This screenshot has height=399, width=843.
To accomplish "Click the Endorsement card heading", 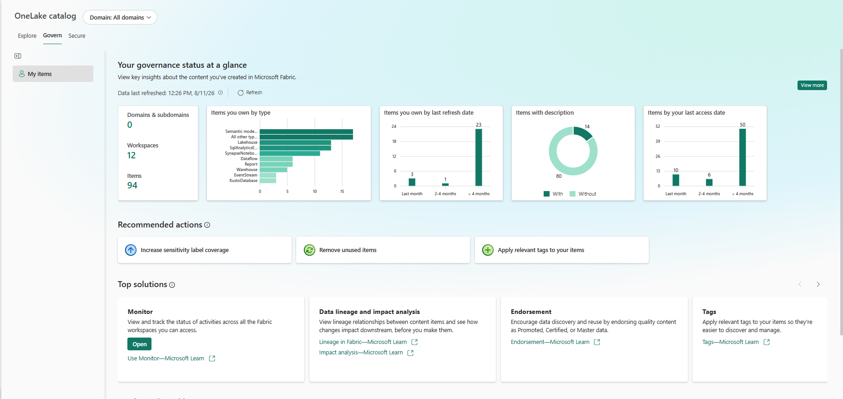I will (531, 312).
